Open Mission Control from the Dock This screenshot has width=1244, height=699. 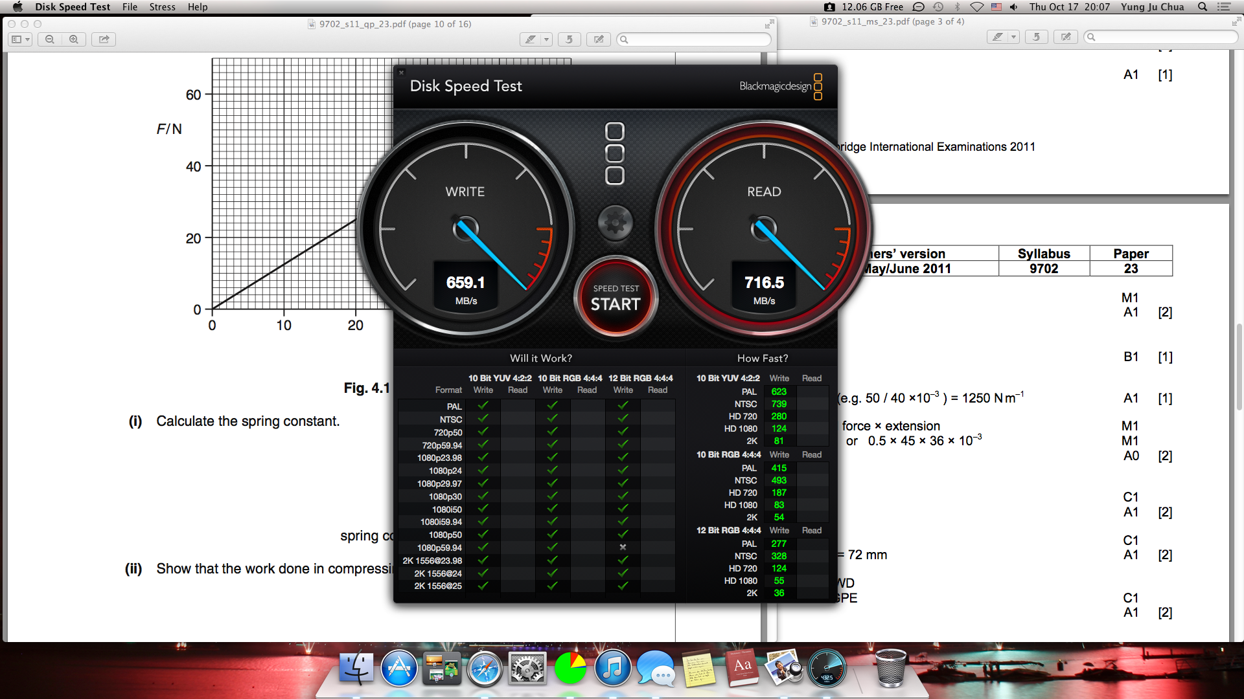pyautogui.click(x=441, y=667)
